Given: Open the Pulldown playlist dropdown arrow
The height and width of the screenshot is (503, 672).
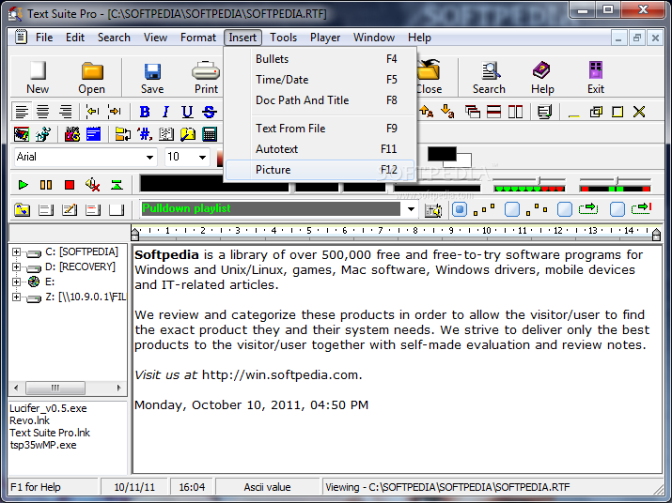Looking at the screenshot, I should click(411, 209).
